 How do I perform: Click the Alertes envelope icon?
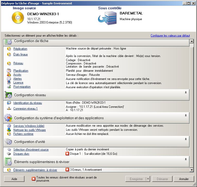click(x=9, y=79)
